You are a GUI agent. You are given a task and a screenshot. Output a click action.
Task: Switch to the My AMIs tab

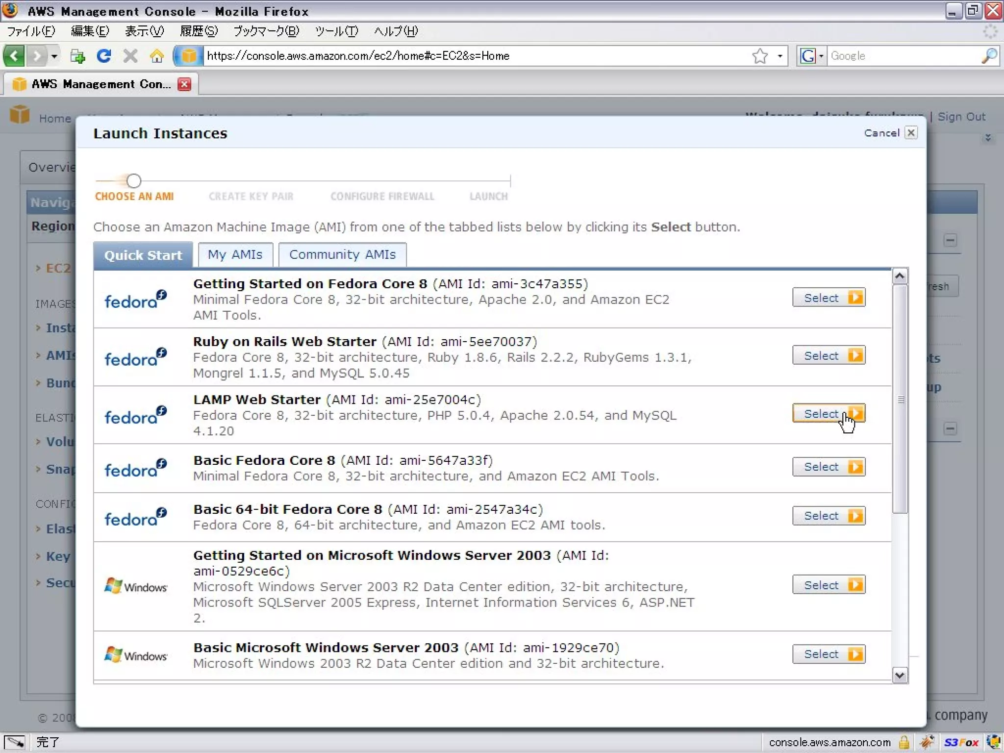[x=235, y=254]
